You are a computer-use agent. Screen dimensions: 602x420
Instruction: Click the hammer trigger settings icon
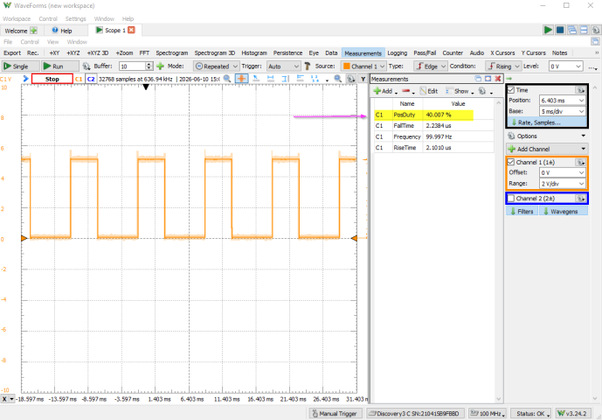[x=308, y=66]
